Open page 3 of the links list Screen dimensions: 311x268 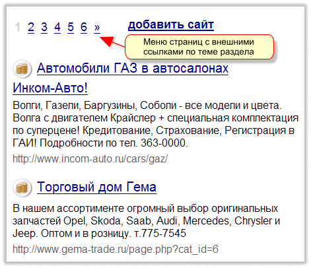pos(44,27)
